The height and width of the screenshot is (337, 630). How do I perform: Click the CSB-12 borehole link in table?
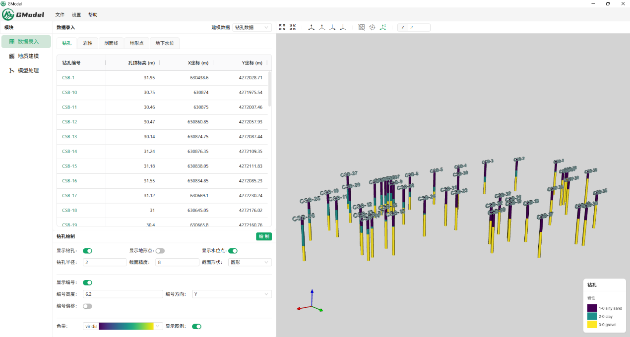tap(69, 122)
